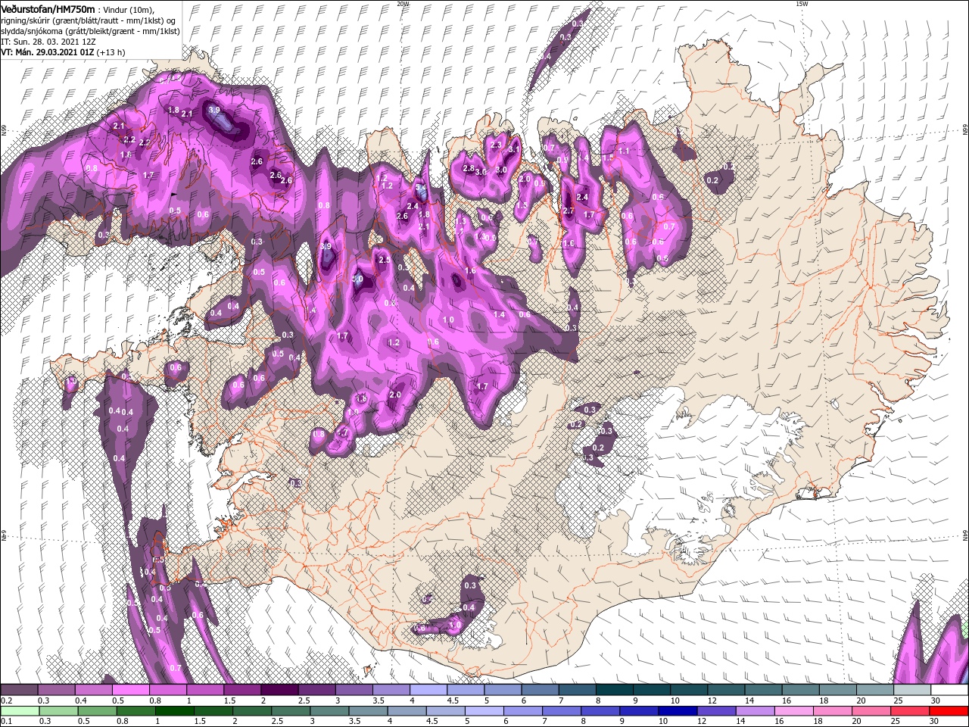
Task: Click the init time 'IT: Sun. 28. 03. 2021 12Z'
Action: pos(48,41)
